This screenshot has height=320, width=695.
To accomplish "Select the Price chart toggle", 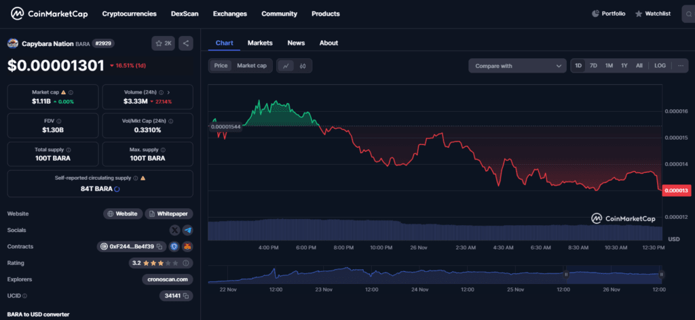I will [221, 66].
